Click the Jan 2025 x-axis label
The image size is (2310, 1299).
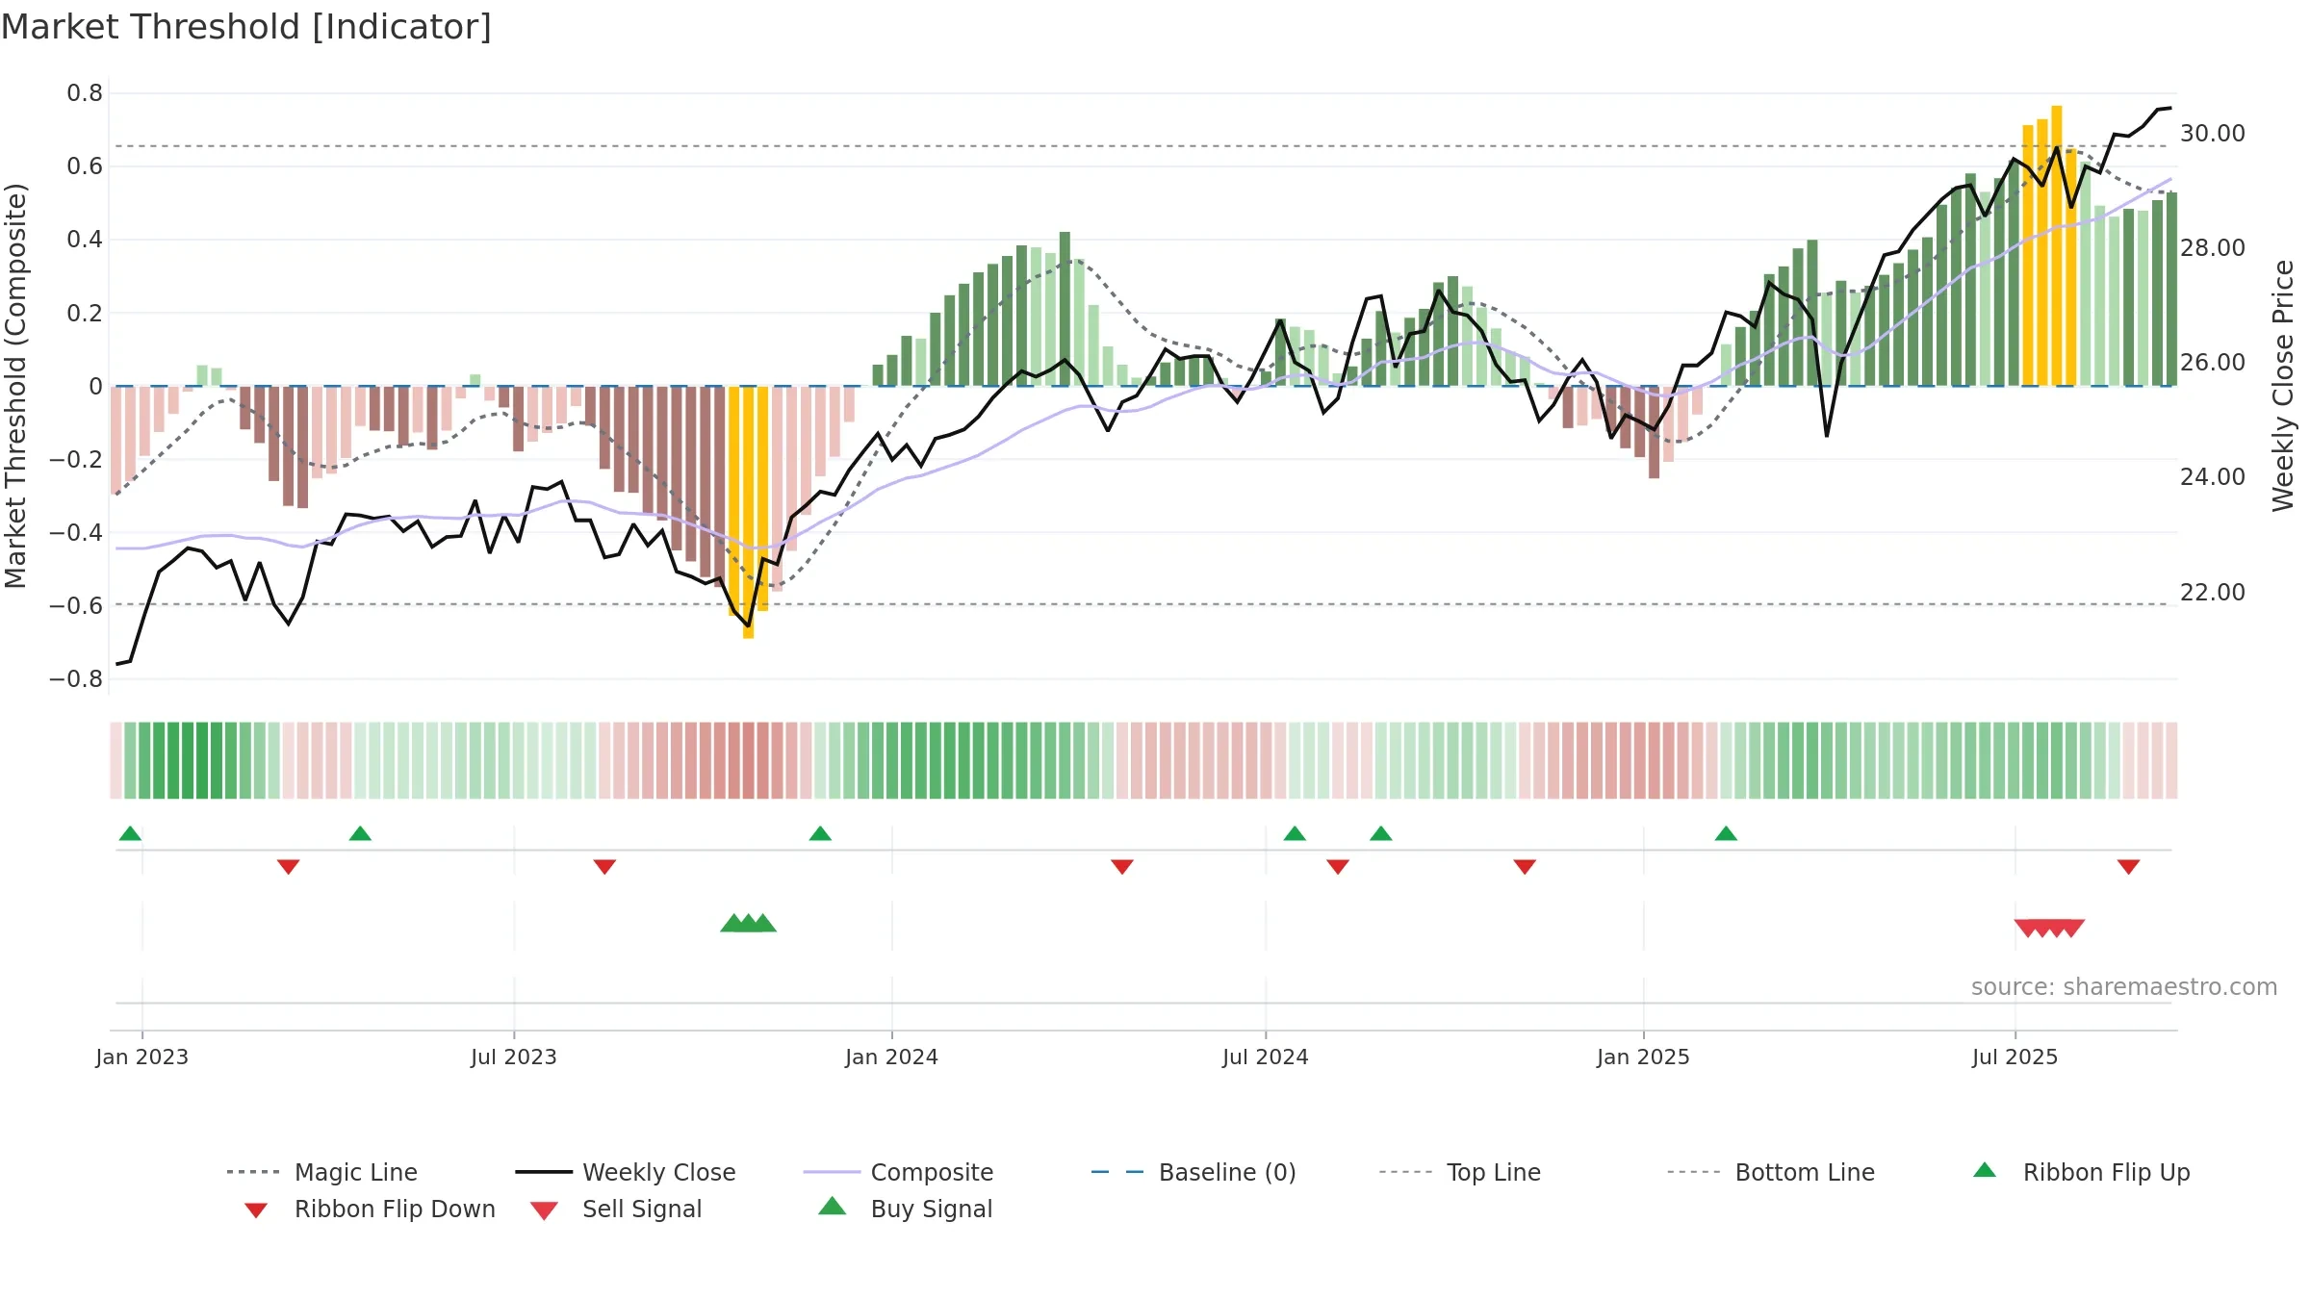(x=1643, y=1057)
